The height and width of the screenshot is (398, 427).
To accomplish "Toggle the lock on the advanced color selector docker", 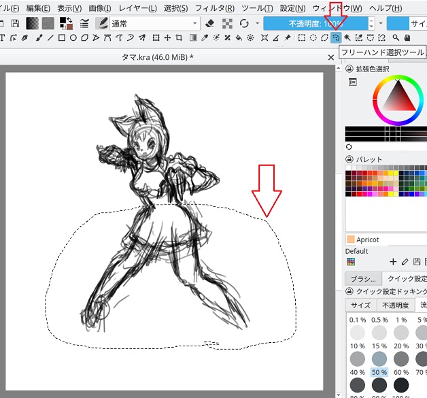I will (x=349, y=69).
